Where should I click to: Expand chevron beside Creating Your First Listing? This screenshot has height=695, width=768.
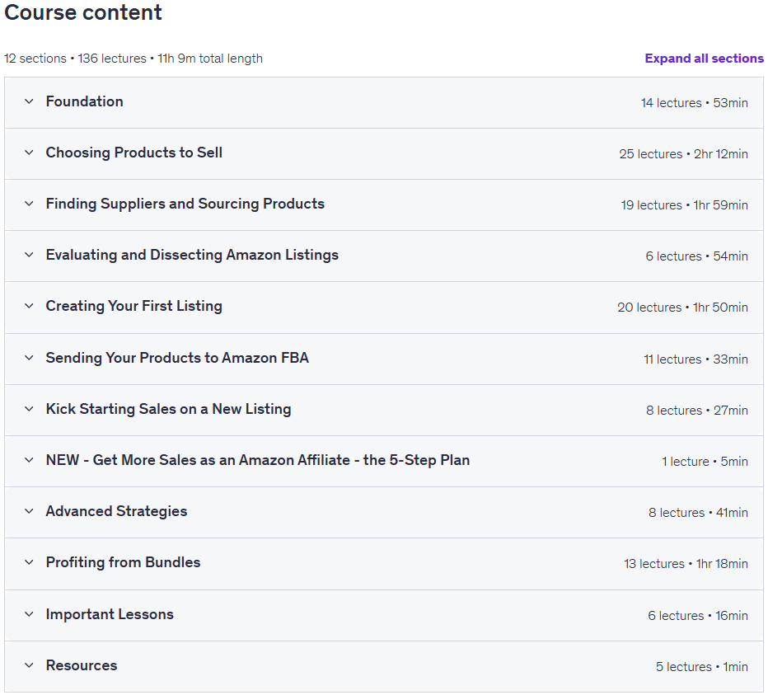[29, 306]
